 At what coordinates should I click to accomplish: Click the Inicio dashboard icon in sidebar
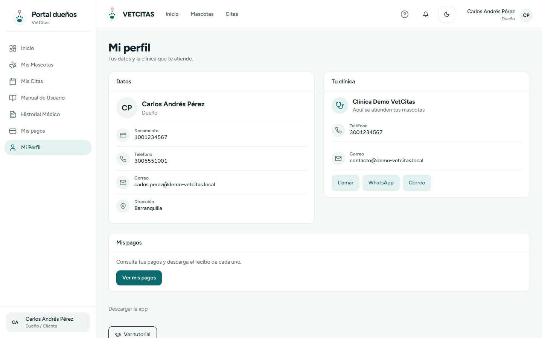(x=13, y=48)
